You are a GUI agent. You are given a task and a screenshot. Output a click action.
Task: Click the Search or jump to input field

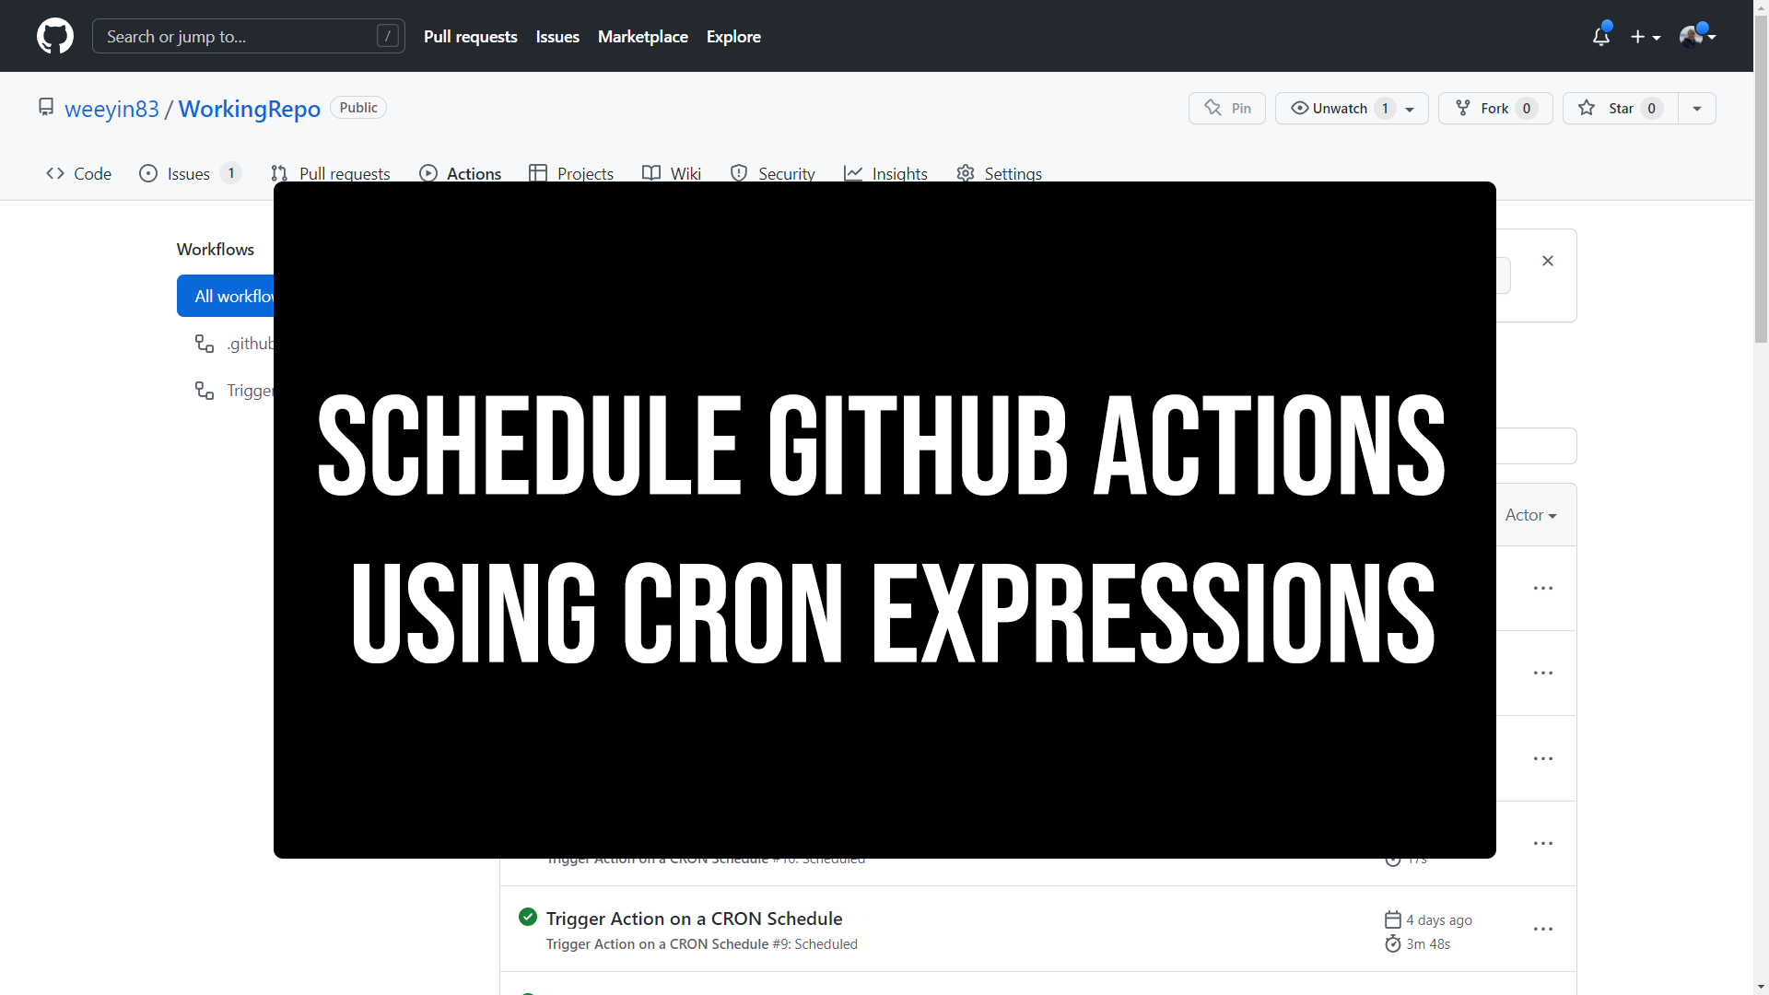click(249, 37)
